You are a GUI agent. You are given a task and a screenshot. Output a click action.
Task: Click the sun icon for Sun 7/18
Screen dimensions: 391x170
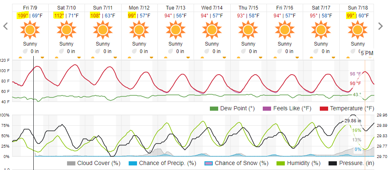coord(358,30)
